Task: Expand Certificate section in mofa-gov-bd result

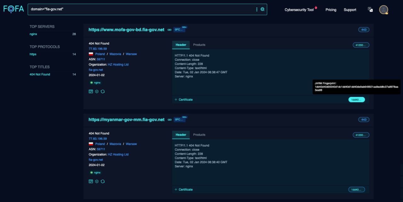Action: [184, 99]
